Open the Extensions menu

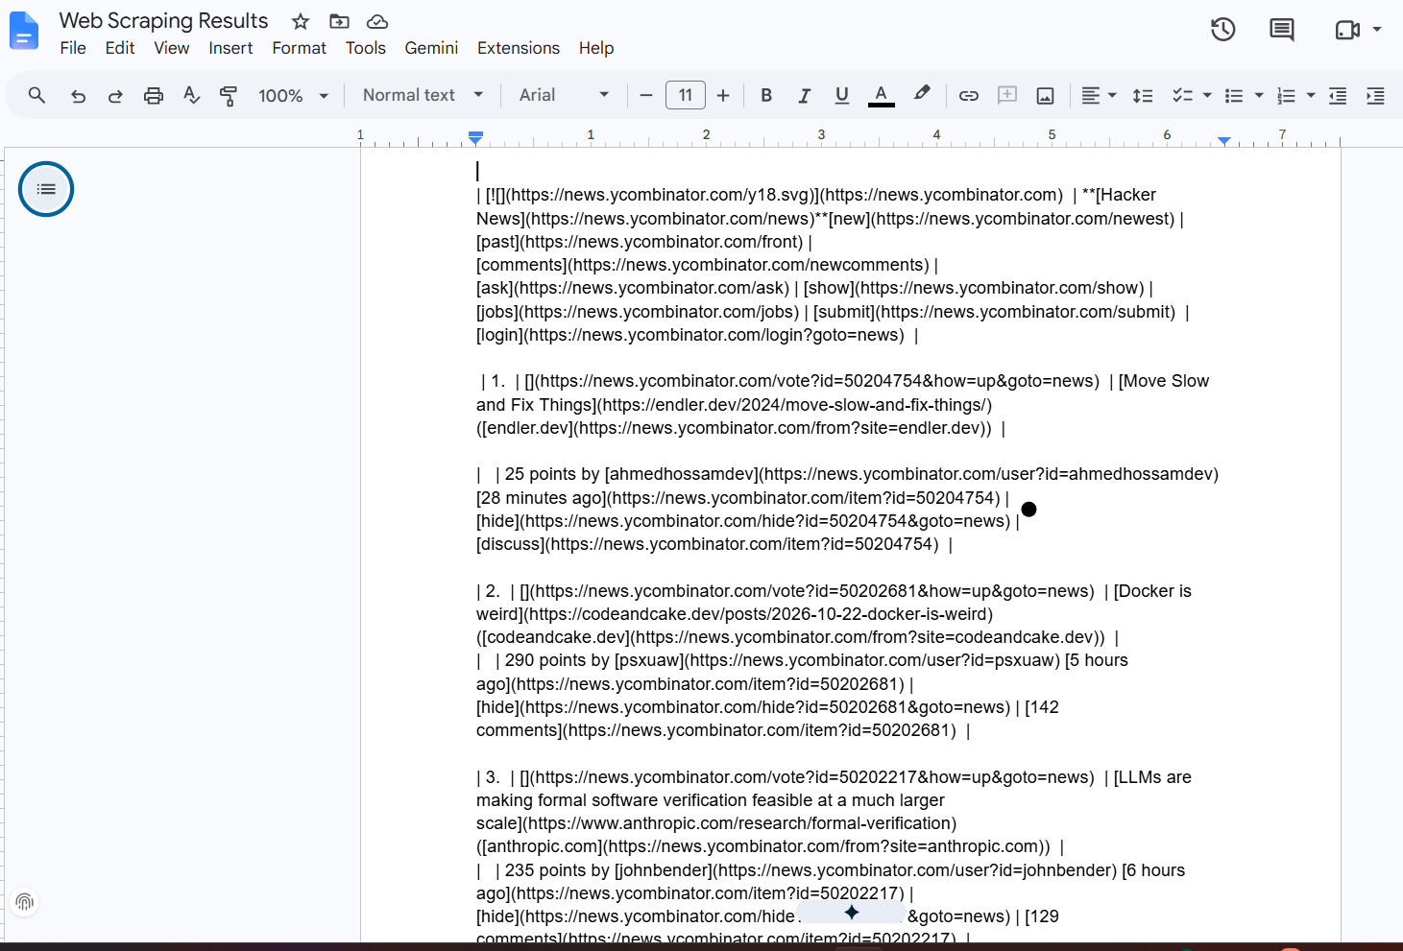(x=519, y=48)
